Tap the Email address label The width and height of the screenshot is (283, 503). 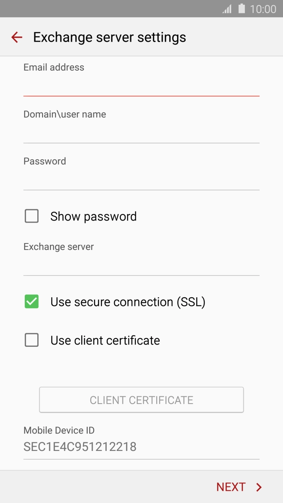click(54, 67)
